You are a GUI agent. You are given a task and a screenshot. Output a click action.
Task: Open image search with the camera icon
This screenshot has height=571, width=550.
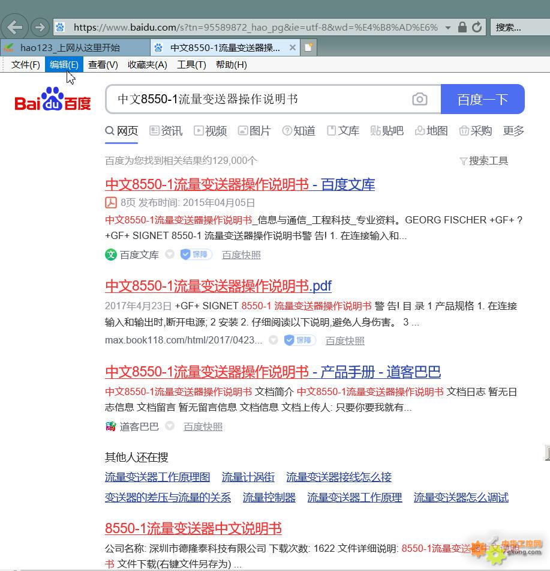point(419,99)
